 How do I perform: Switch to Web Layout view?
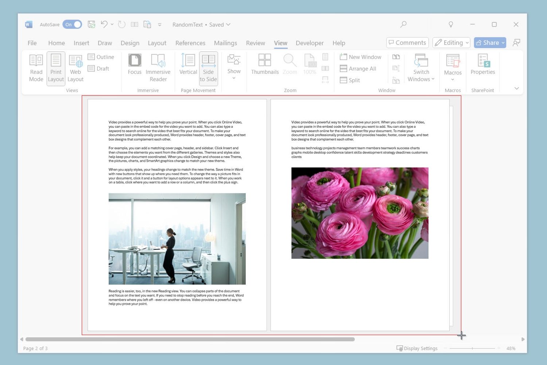click(x=75, y=68)
